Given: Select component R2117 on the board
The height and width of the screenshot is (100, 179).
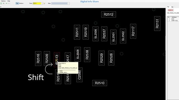Looking at the screenshot, I should (x=133, y=31).
